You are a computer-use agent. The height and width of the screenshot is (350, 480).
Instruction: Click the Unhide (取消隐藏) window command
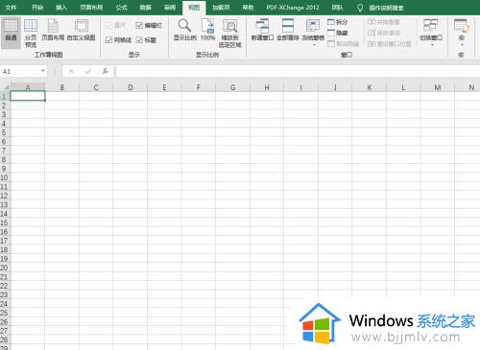[x=343, y=43]
